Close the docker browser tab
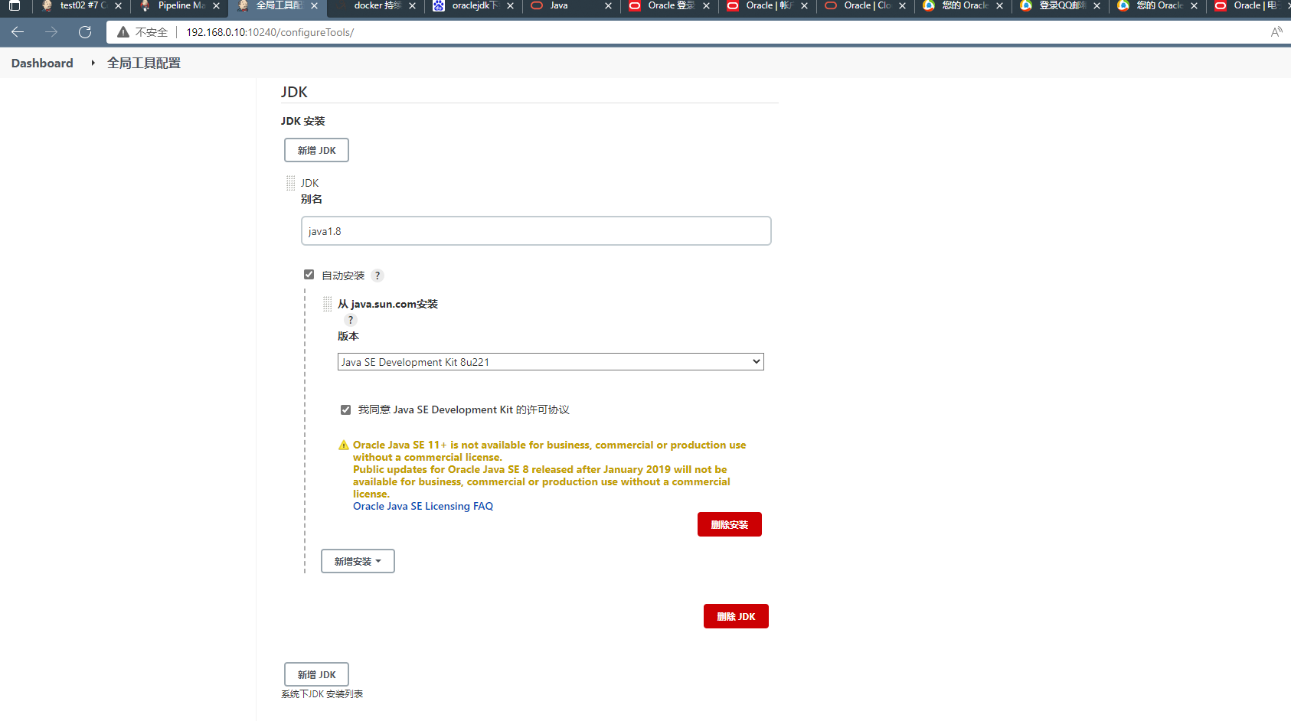This screenshot has height=721, width=1291. (x=412, y=6)
